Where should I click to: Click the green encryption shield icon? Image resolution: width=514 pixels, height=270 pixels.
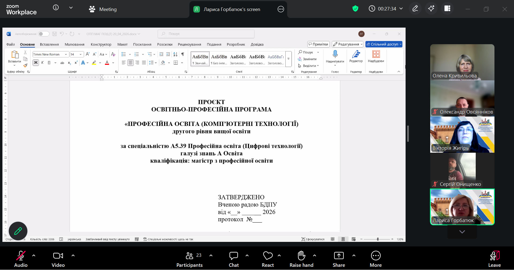point(355,9)
